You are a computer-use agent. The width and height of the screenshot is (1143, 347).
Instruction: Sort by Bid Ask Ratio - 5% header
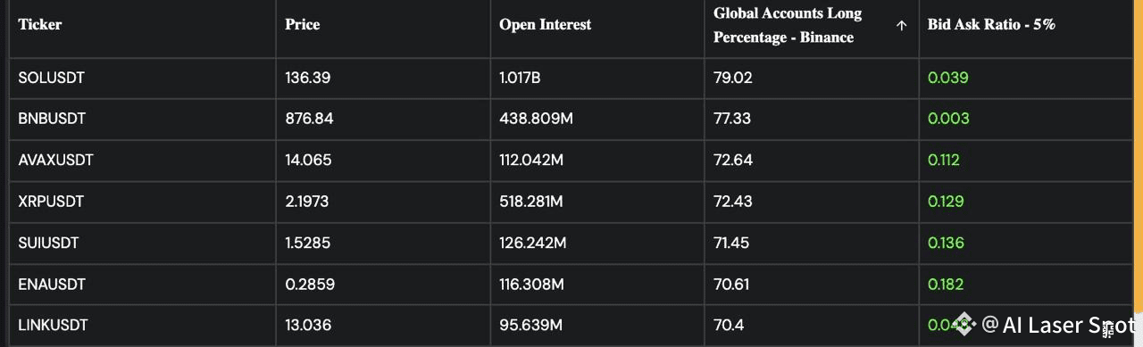point(992,25)
